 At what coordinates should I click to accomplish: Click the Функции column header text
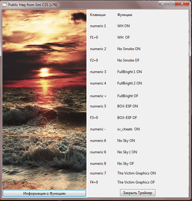click(125, 15)
